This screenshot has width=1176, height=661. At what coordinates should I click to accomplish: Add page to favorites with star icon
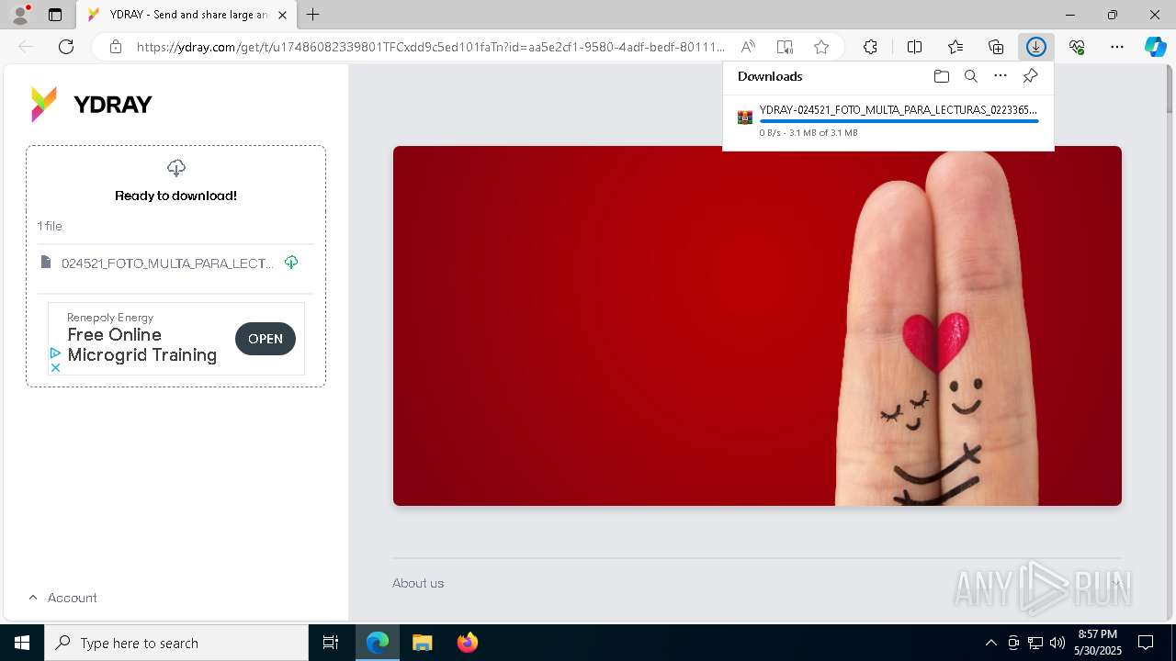click(821, 47)
